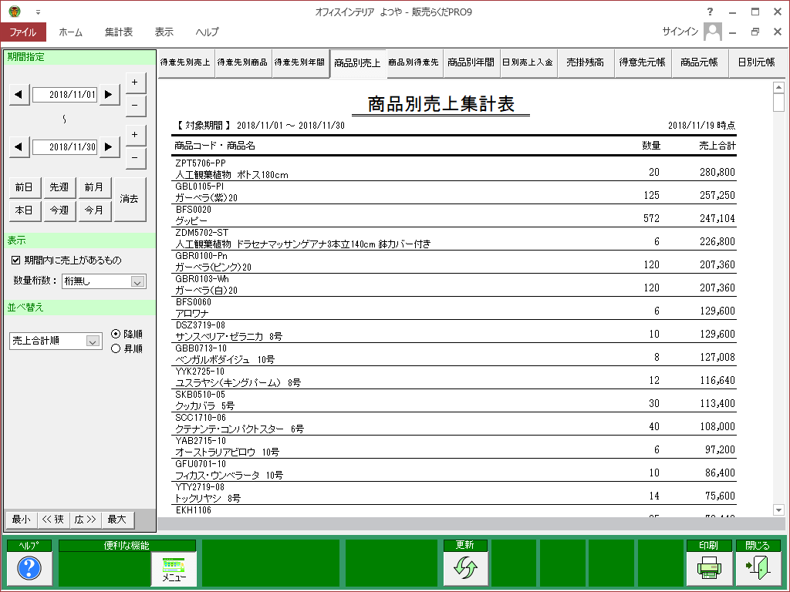The width and height of the screenshot is (790, 592).
Task: Open the 集計表 ribbon tab
Action: 118,32
